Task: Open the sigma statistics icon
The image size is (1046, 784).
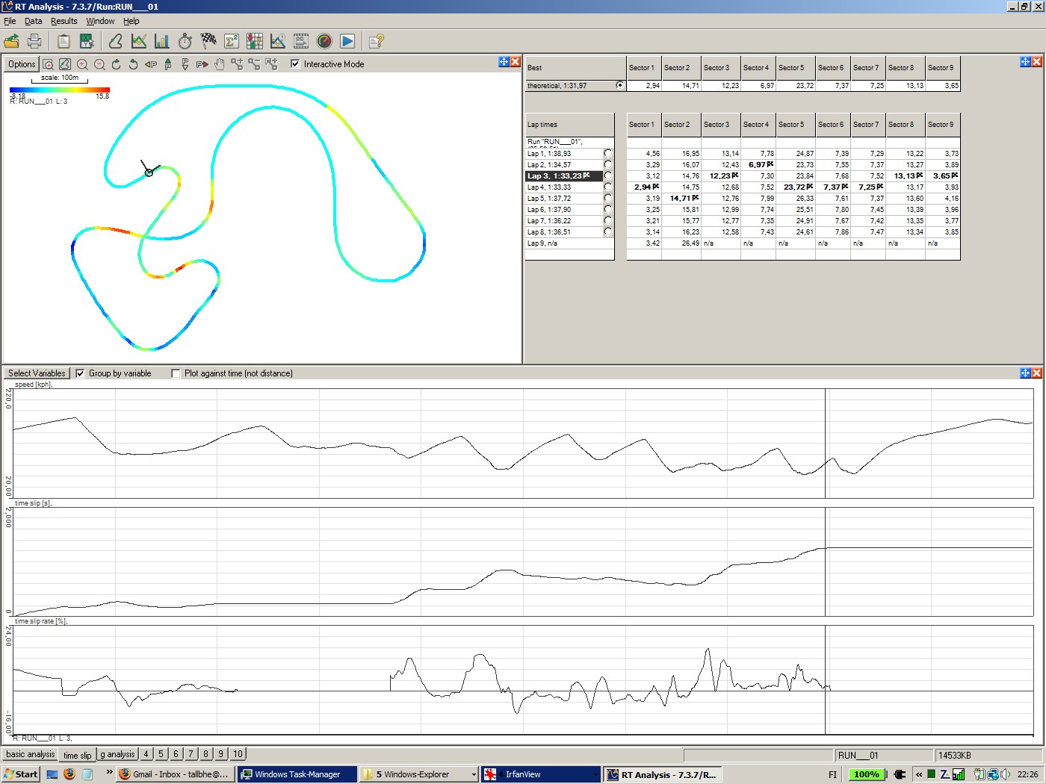Action: 232,41
